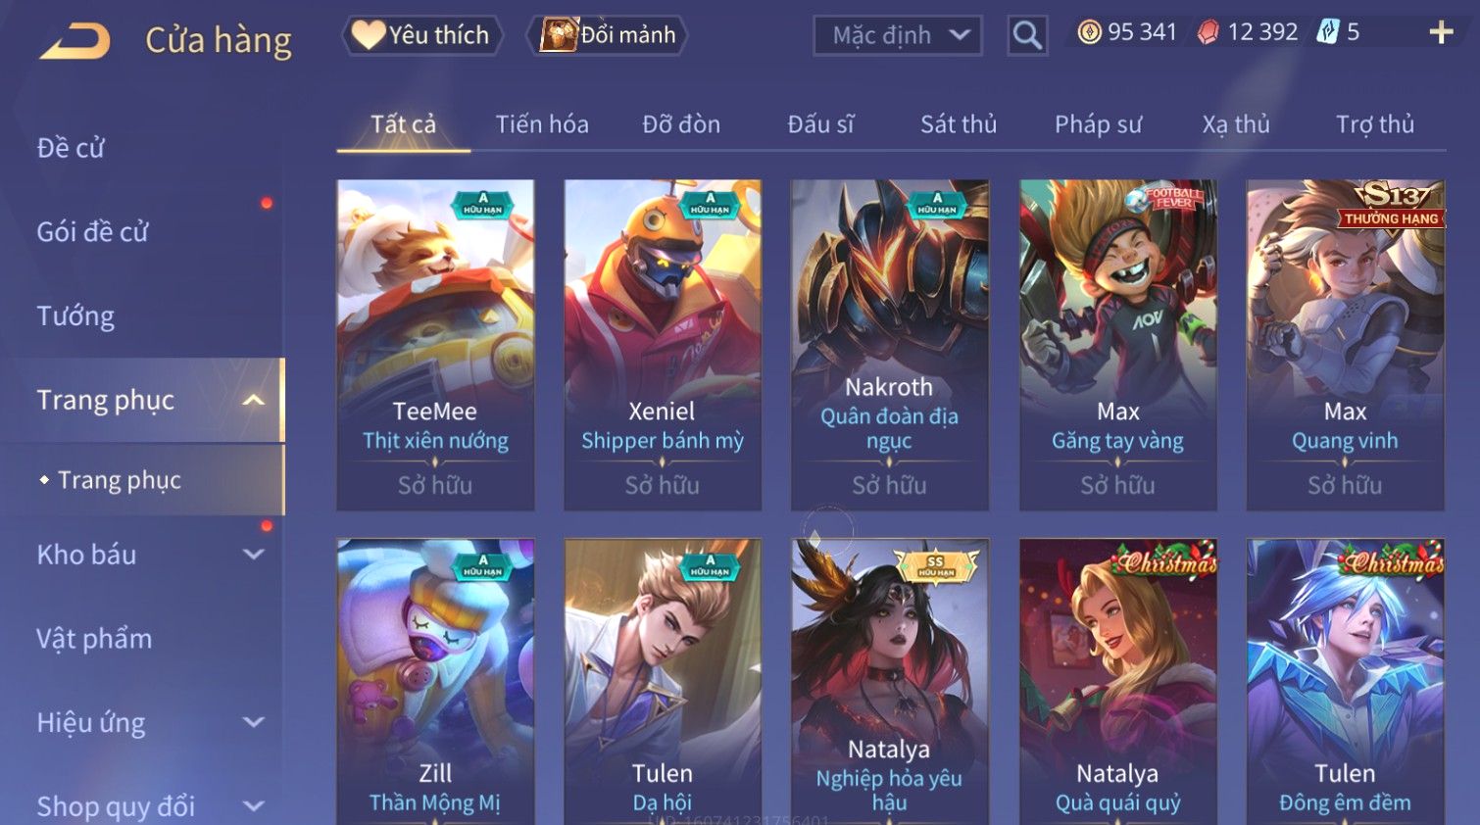Switch to the Sát thủ tab
The width and height of the screenshot is (1480, 825).
click(x=958, y=124)
